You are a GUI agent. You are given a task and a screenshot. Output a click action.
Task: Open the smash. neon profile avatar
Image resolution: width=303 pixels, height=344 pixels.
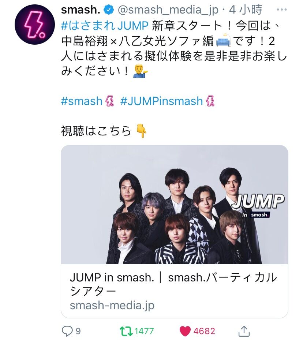pyautogui.click(x=35, y=25)
